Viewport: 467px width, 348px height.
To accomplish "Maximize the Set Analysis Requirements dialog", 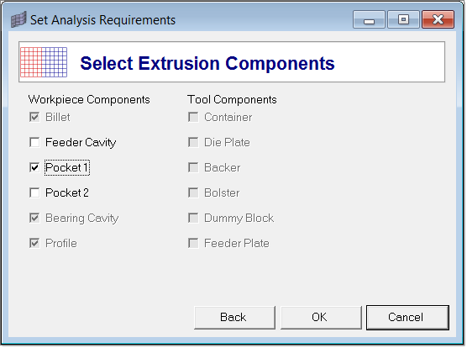I will click(x=403, y=19).
